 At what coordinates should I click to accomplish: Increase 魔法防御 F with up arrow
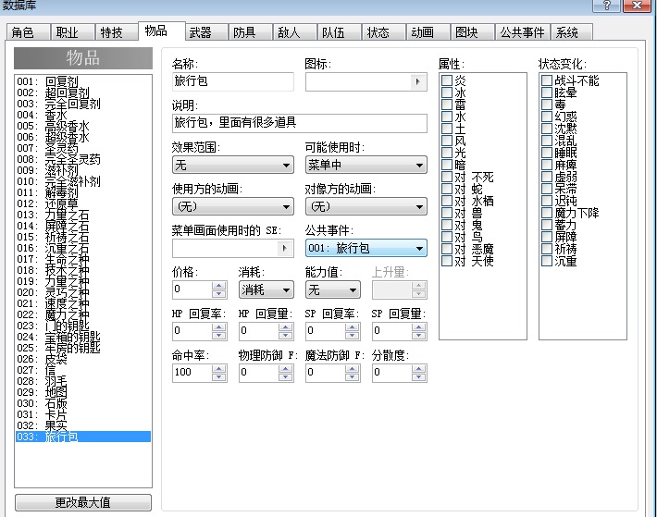352,369
